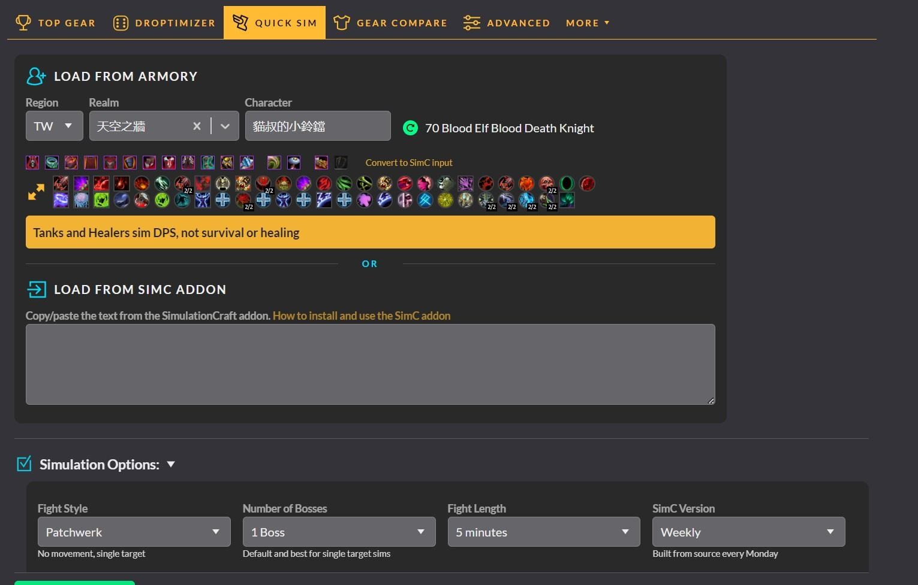The height and width of the screenshot is (585, 918).
Task: Collapse the Simulation Options triangle
Action: point(171,464)
